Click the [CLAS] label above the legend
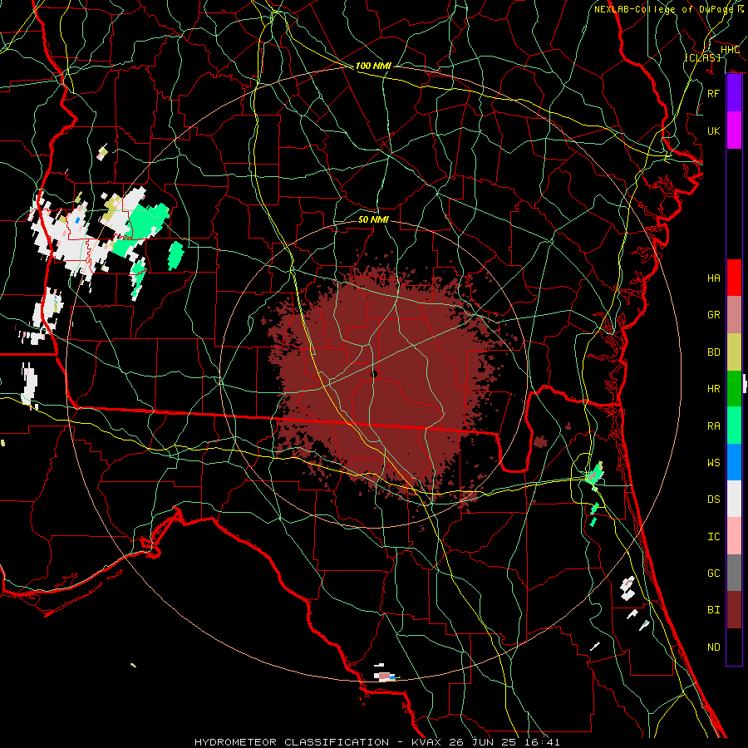The image size is (748, 748). click(702, 57)
